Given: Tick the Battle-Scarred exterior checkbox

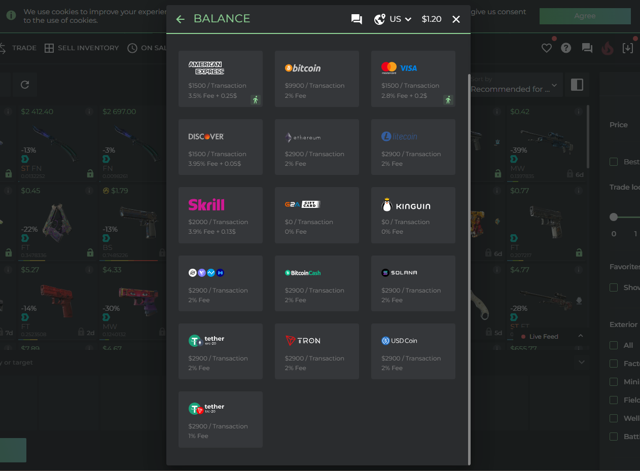Looking at the screenshot, I should 614,437.
